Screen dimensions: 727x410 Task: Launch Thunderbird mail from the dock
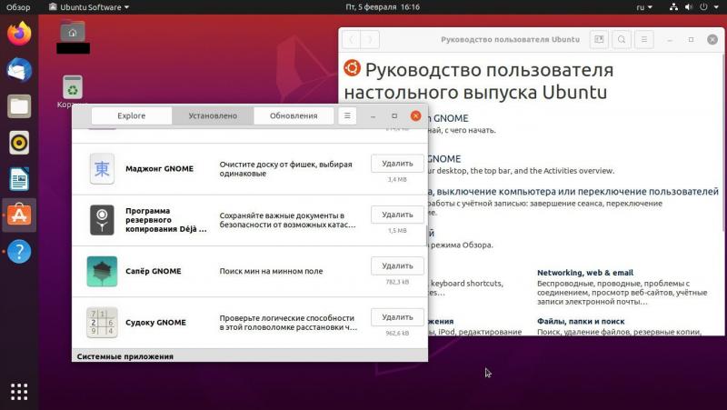pyautogui.click(x=19, y=70)
